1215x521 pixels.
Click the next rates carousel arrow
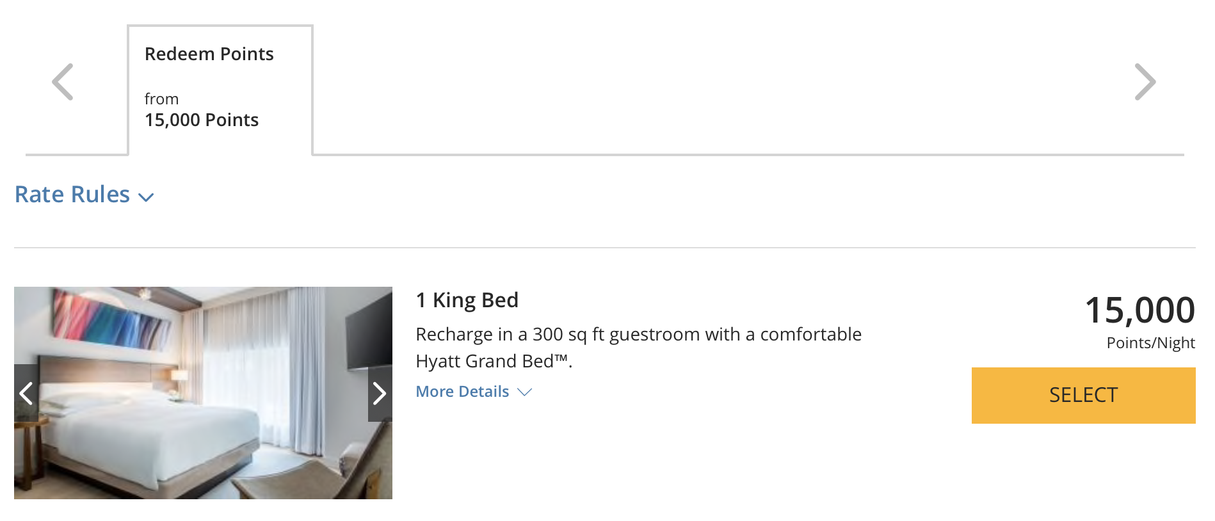coord(1145,82)
